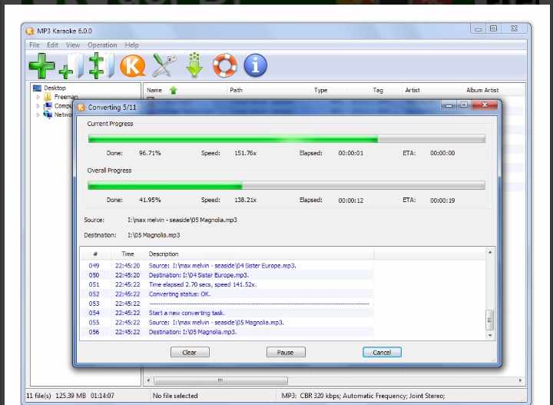Select log row 056 Destination Magnolia
Viewport: 553px width, 405px height.
pyautogui.click(x=227, y=332)
